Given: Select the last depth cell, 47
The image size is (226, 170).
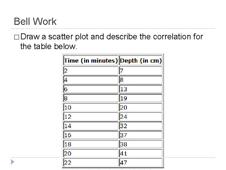Looking at the screenshot, I should (141, 162).
